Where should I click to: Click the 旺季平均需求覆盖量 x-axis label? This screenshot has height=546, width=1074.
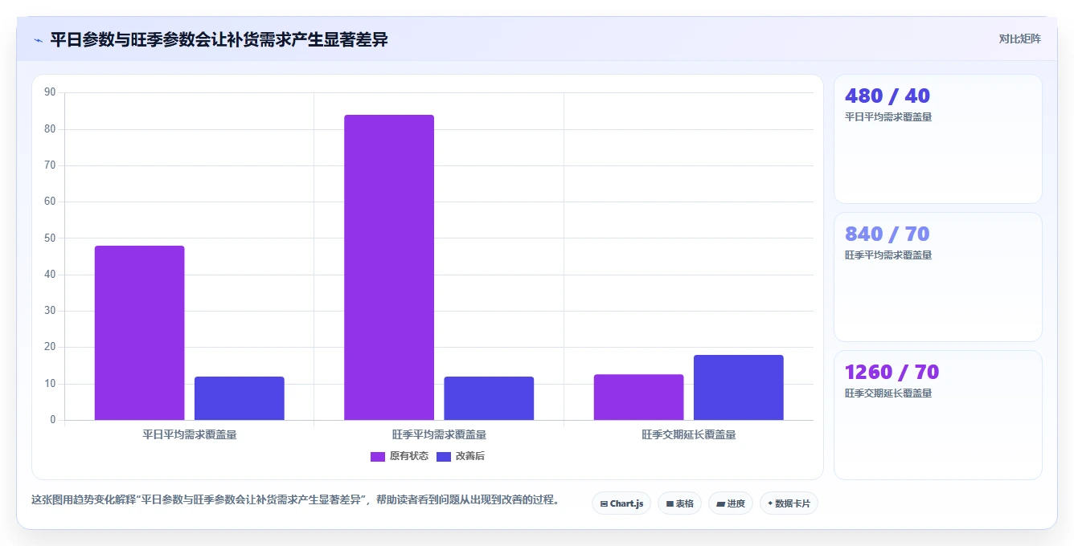pos(439,434)
